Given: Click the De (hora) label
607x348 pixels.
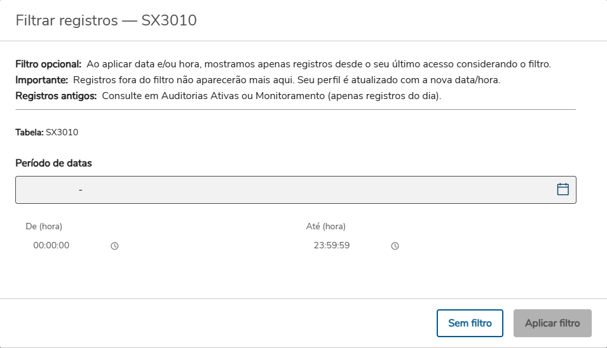Looking at the screenshot, I should (44, 226).
